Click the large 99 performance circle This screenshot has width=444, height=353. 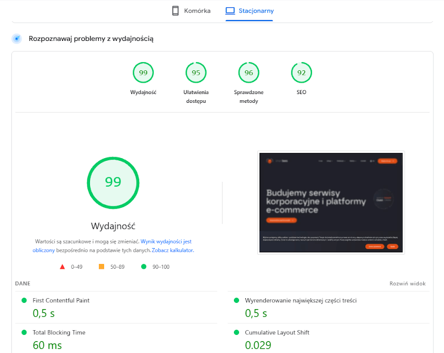pos(113,183)
